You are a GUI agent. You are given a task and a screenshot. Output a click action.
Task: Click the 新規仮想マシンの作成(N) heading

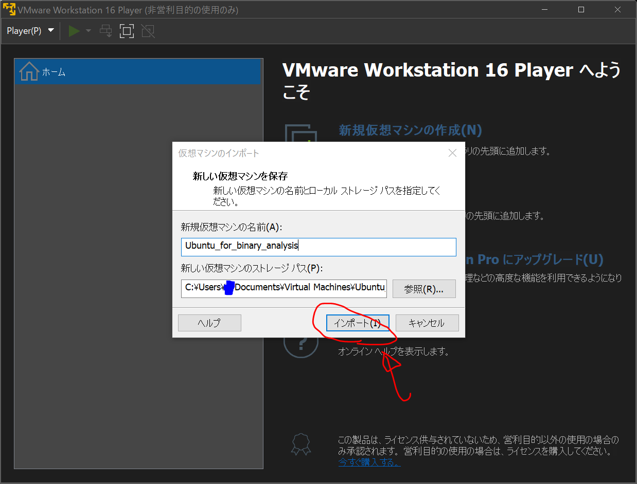[410, 130]
